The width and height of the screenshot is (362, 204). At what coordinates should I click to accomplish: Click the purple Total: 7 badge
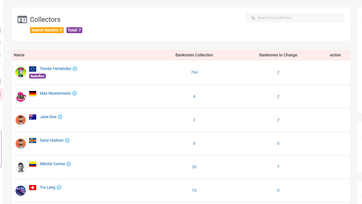[x=74, y=30]
